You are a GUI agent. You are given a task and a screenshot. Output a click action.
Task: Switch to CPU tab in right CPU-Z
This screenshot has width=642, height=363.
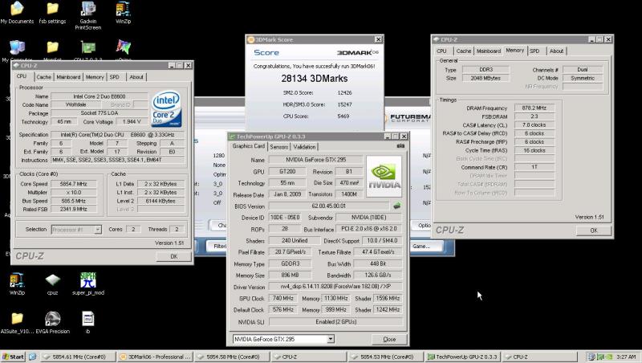click(442, 51)
